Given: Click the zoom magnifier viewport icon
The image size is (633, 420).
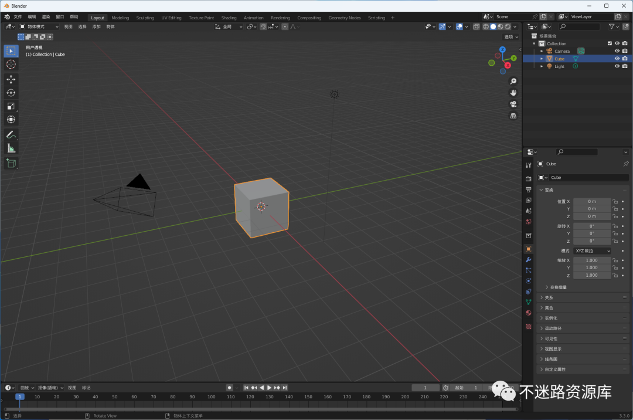Looking at the screenshot, I should (513, 81).
